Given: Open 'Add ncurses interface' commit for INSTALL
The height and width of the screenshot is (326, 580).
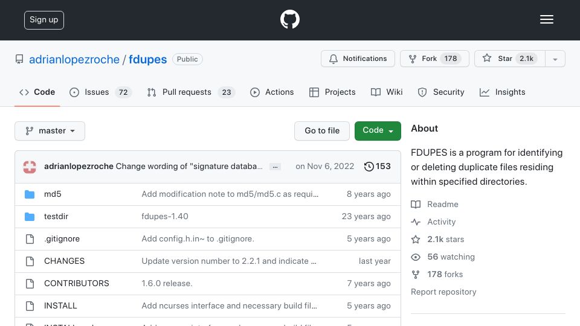Looking at the screenshot, I should point(229,305).
